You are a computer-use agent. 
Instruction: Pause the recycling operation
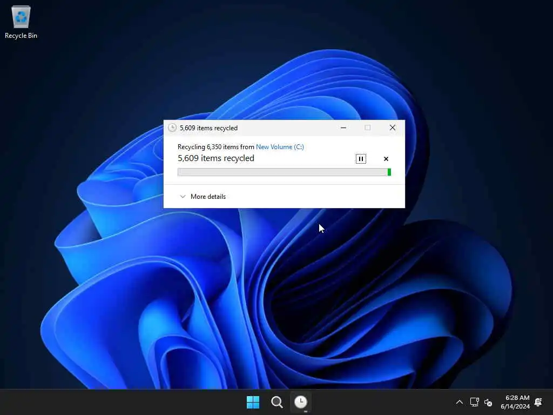(360, 159)
